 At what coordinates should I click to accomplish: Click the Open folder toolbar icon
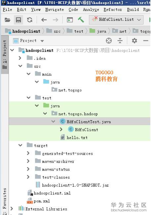pos(7,20)
